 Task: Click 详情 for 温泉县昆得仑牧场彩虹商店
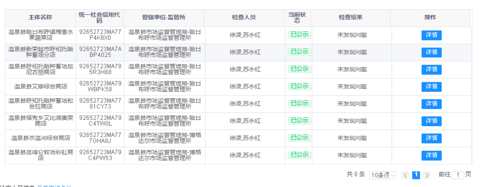tap(431, 155)
